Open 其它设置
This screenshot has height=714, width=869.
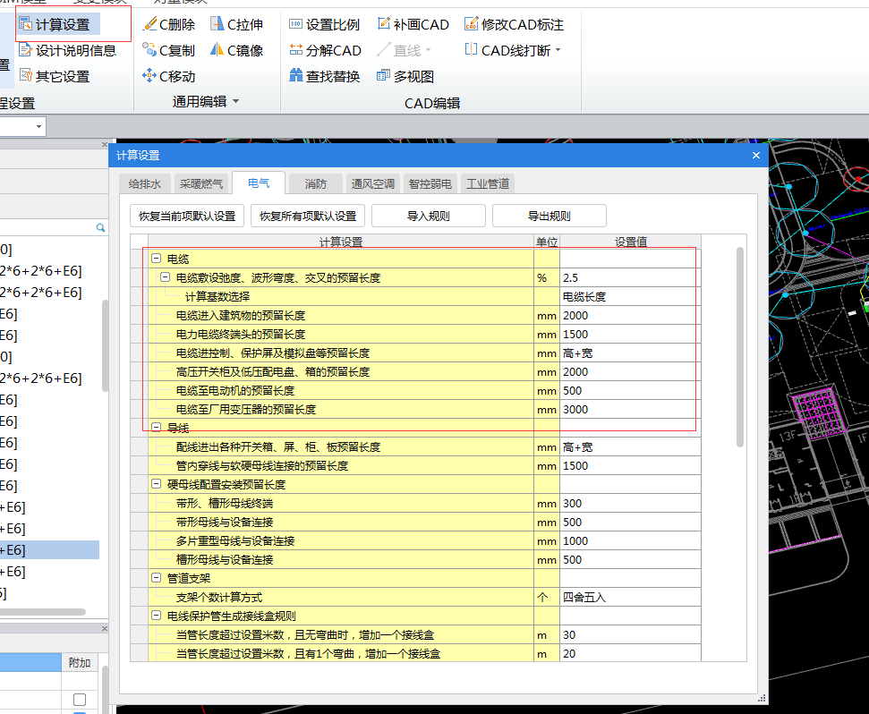click(x=55, y=76)
